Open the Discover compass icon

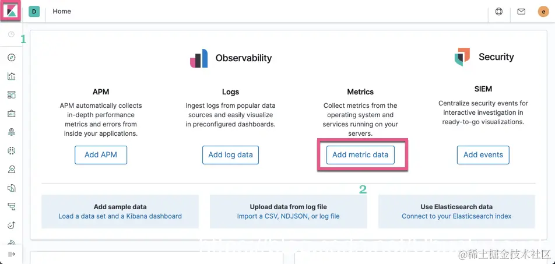pyautogui.click(x=11, y=58)
